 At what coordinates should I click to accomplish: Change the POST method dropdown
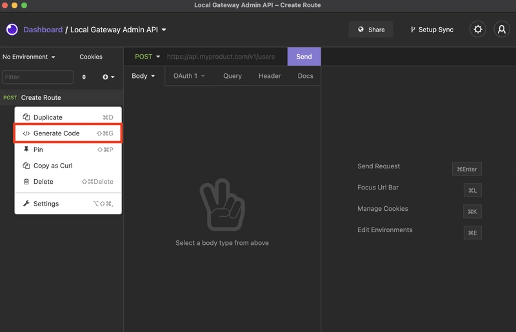click(x=148, y=57)
